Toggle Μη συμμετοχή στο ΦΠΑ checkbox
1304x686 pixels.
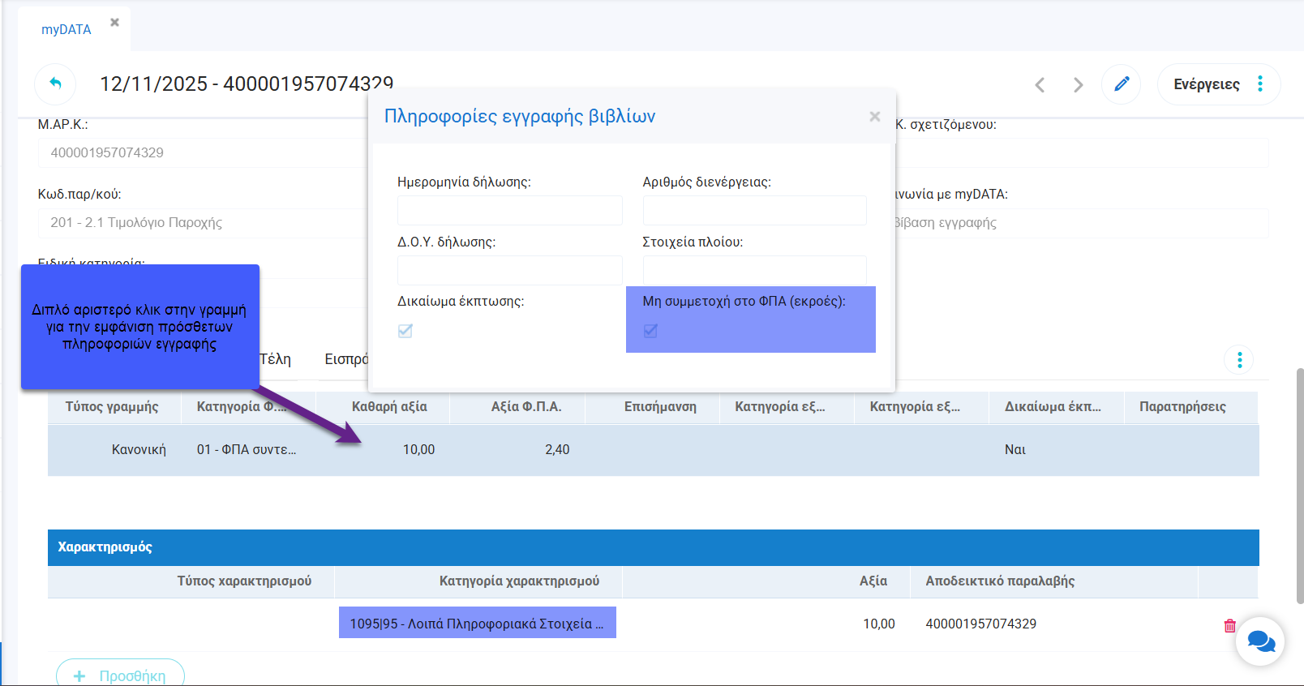click(650, 331)
